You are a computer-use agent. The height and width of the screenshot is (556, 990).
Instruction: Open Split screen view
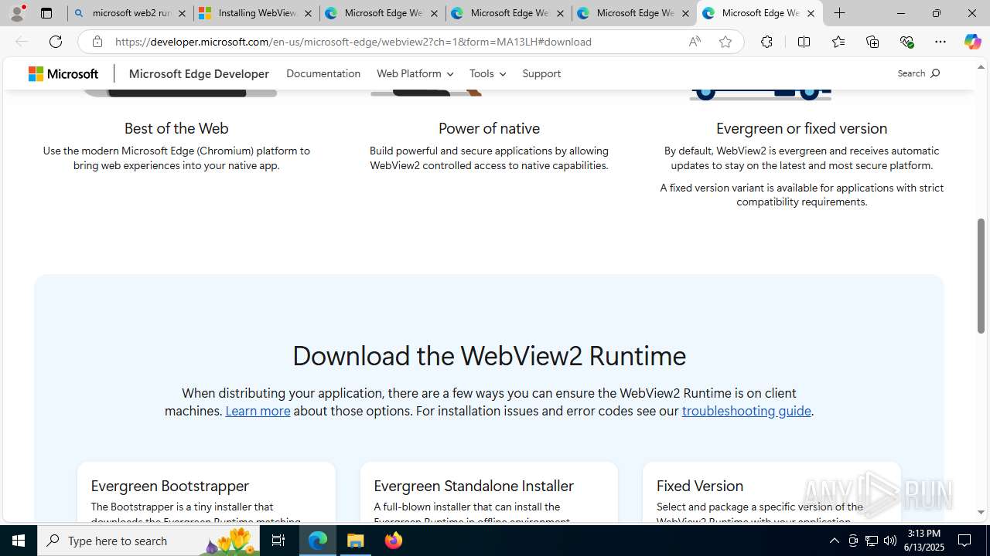804,42
